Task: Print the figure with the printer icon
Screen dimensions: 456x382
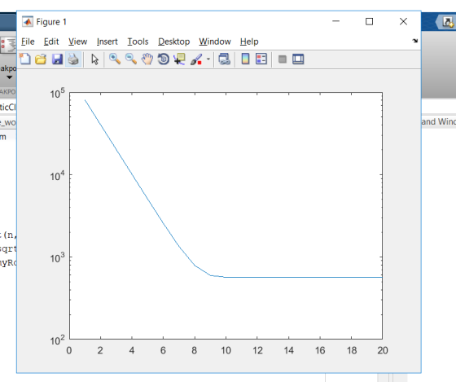Action: coord(73,59)
